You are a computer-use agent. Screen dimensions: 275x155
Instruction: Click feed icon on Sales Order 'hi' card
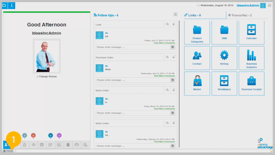[x=174, y=90]
